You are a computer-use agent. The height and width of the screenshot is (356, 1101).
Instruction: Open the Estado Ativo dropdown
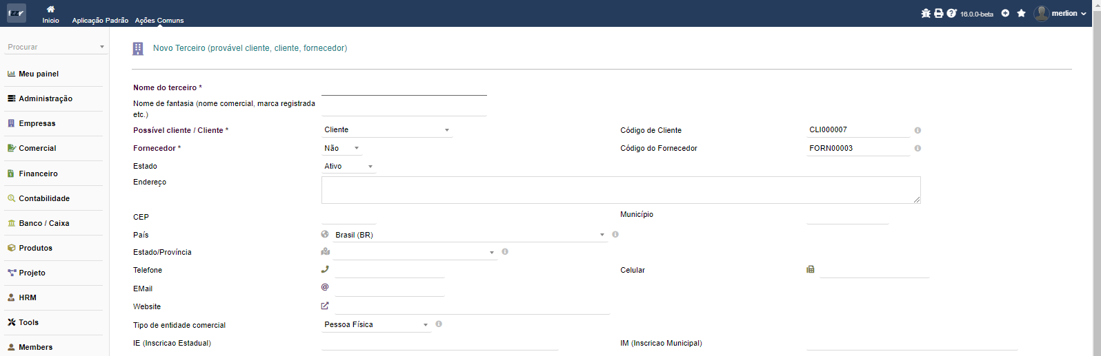point(348,166)
